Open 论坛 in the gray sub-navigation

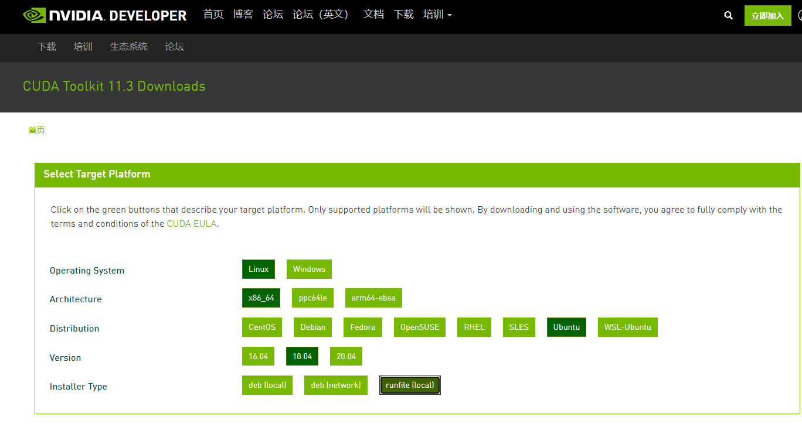[175, 47]
